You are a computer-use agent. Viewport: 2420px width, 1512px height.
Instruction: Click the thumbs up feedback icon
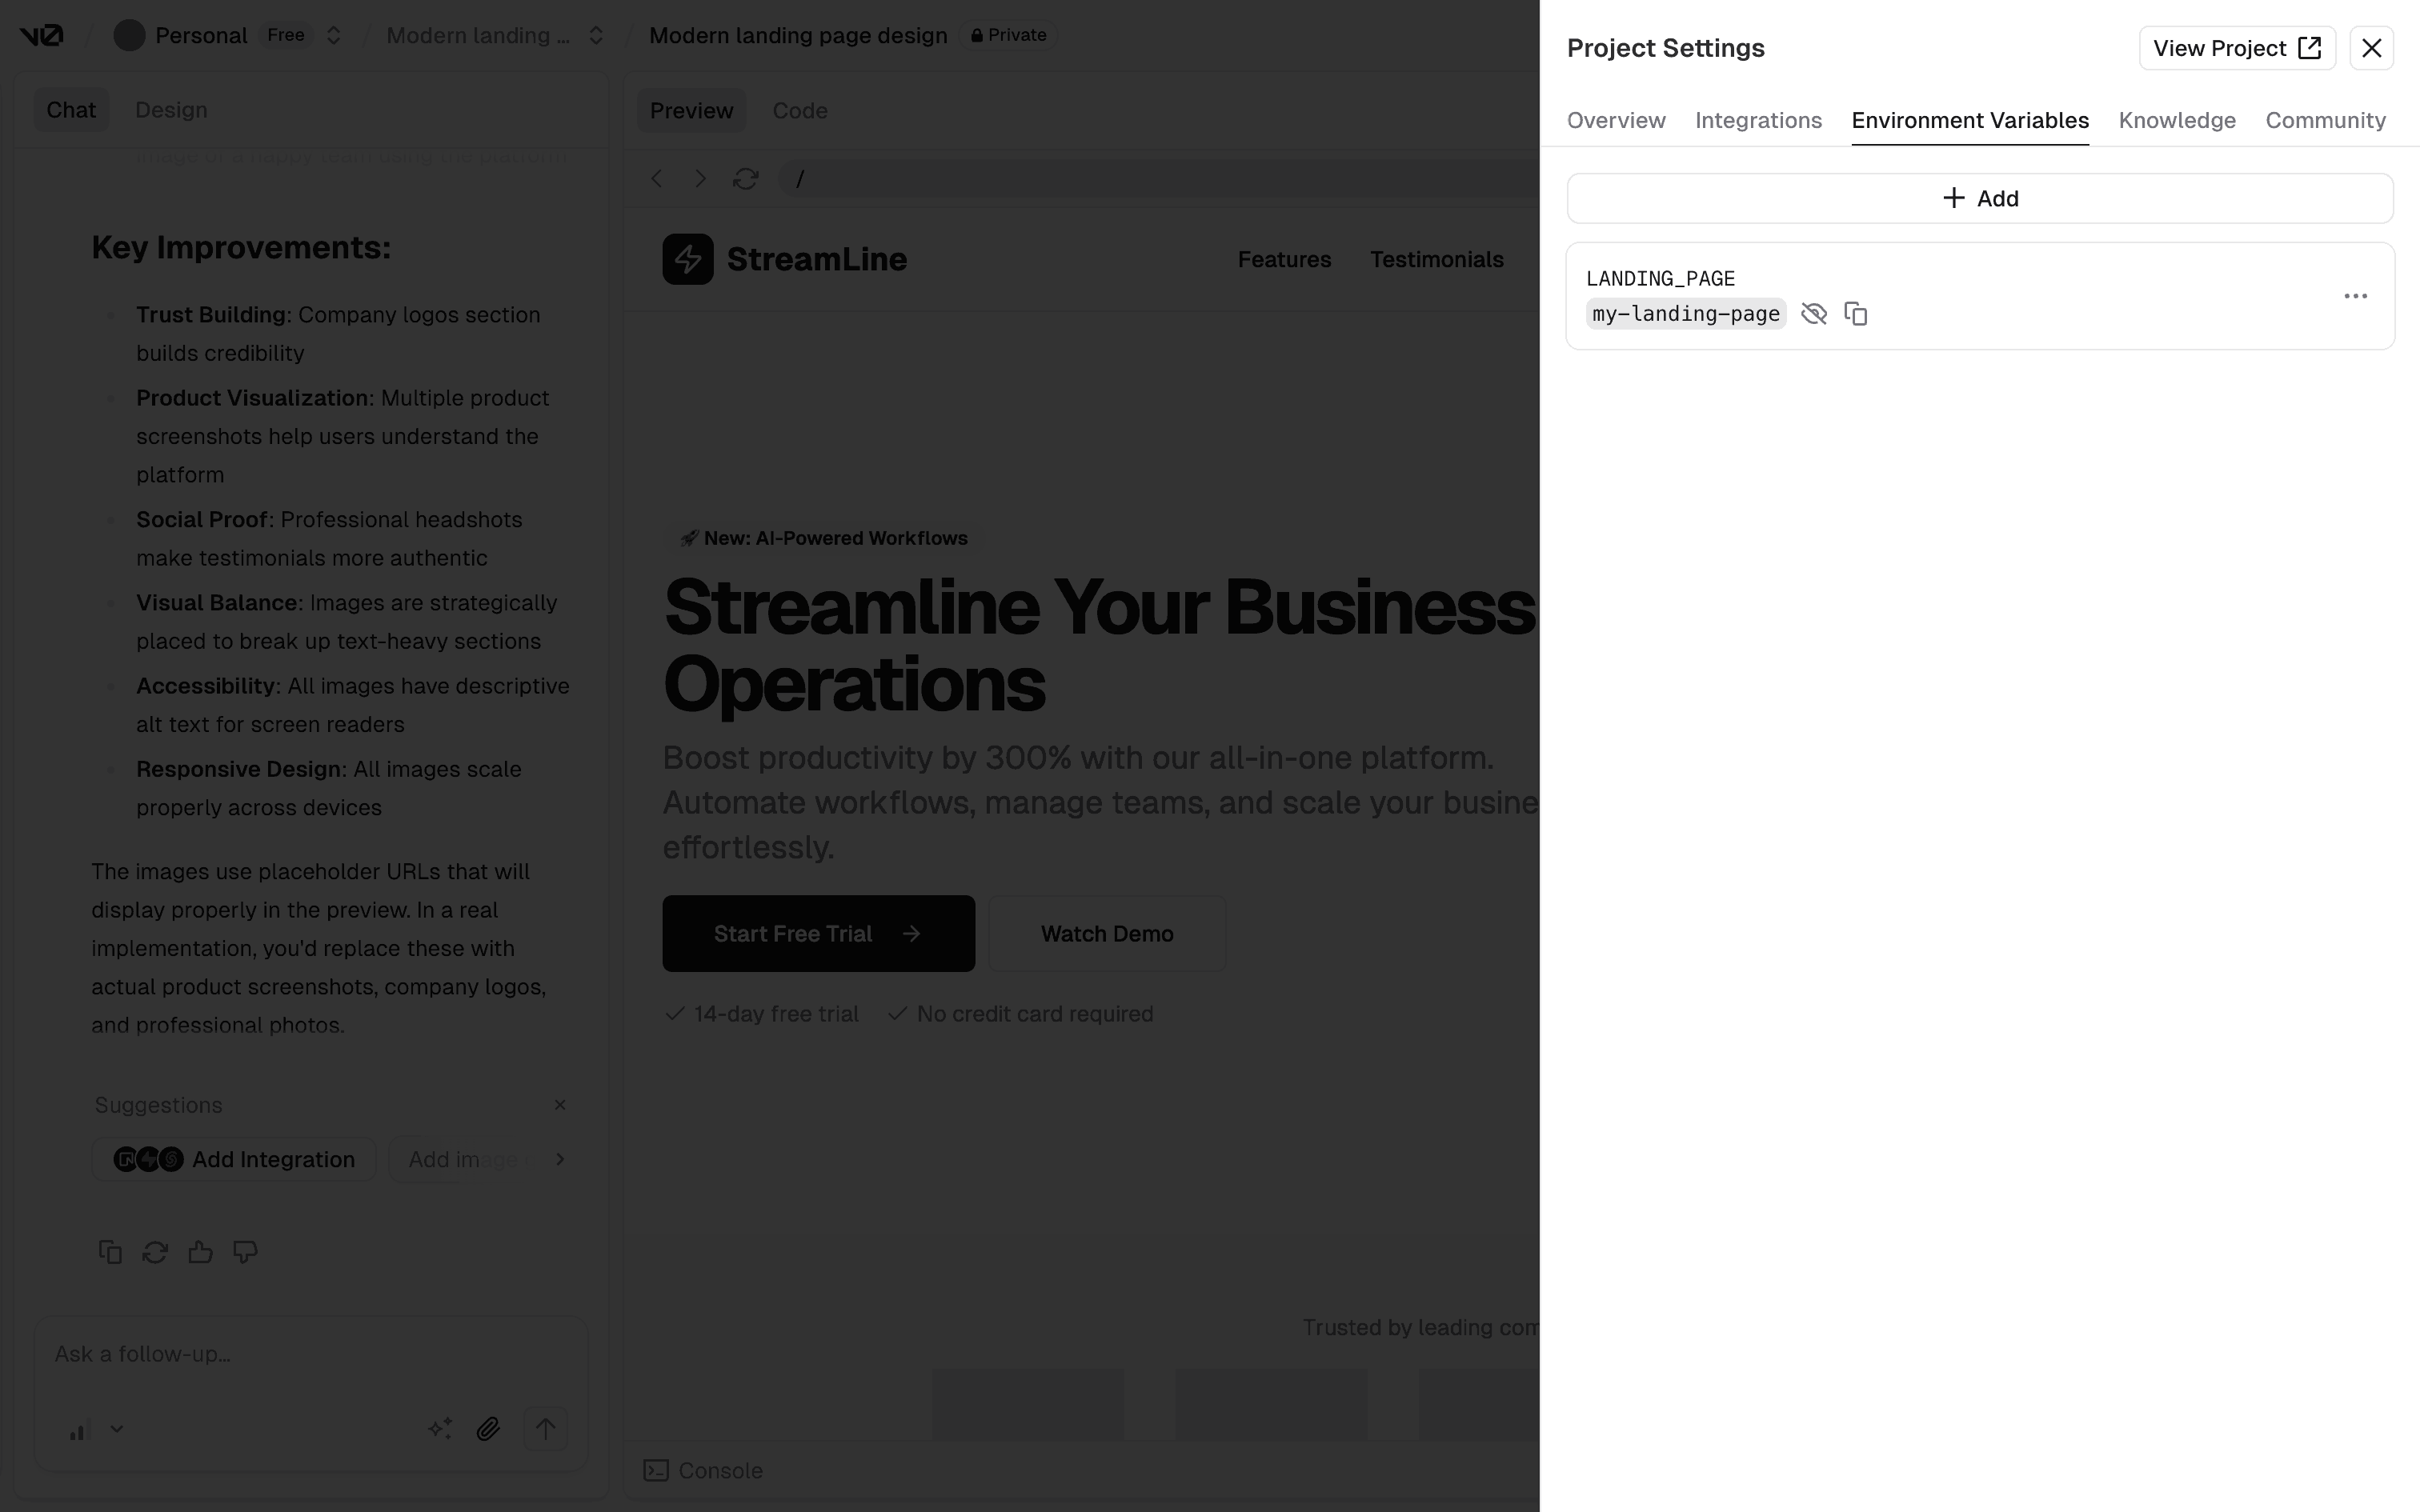pyautogui.click(x=200, y=1252)
